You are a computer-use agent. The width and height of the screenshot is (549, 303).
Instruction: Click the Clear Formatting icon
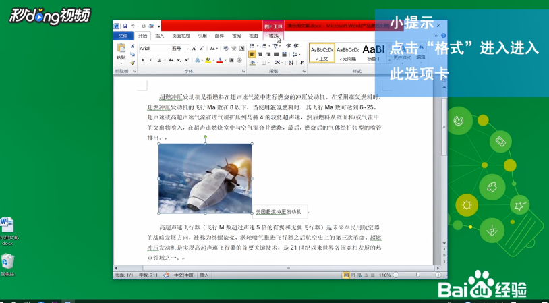(x=225, y=49)
